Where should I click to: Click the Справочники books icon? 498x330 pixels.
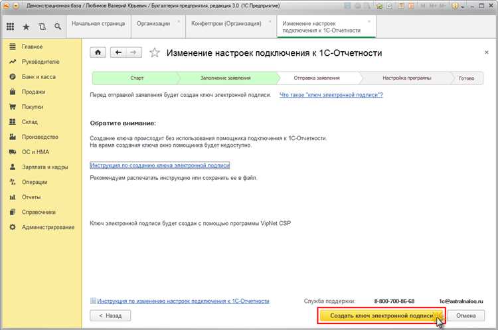(13, 212)
